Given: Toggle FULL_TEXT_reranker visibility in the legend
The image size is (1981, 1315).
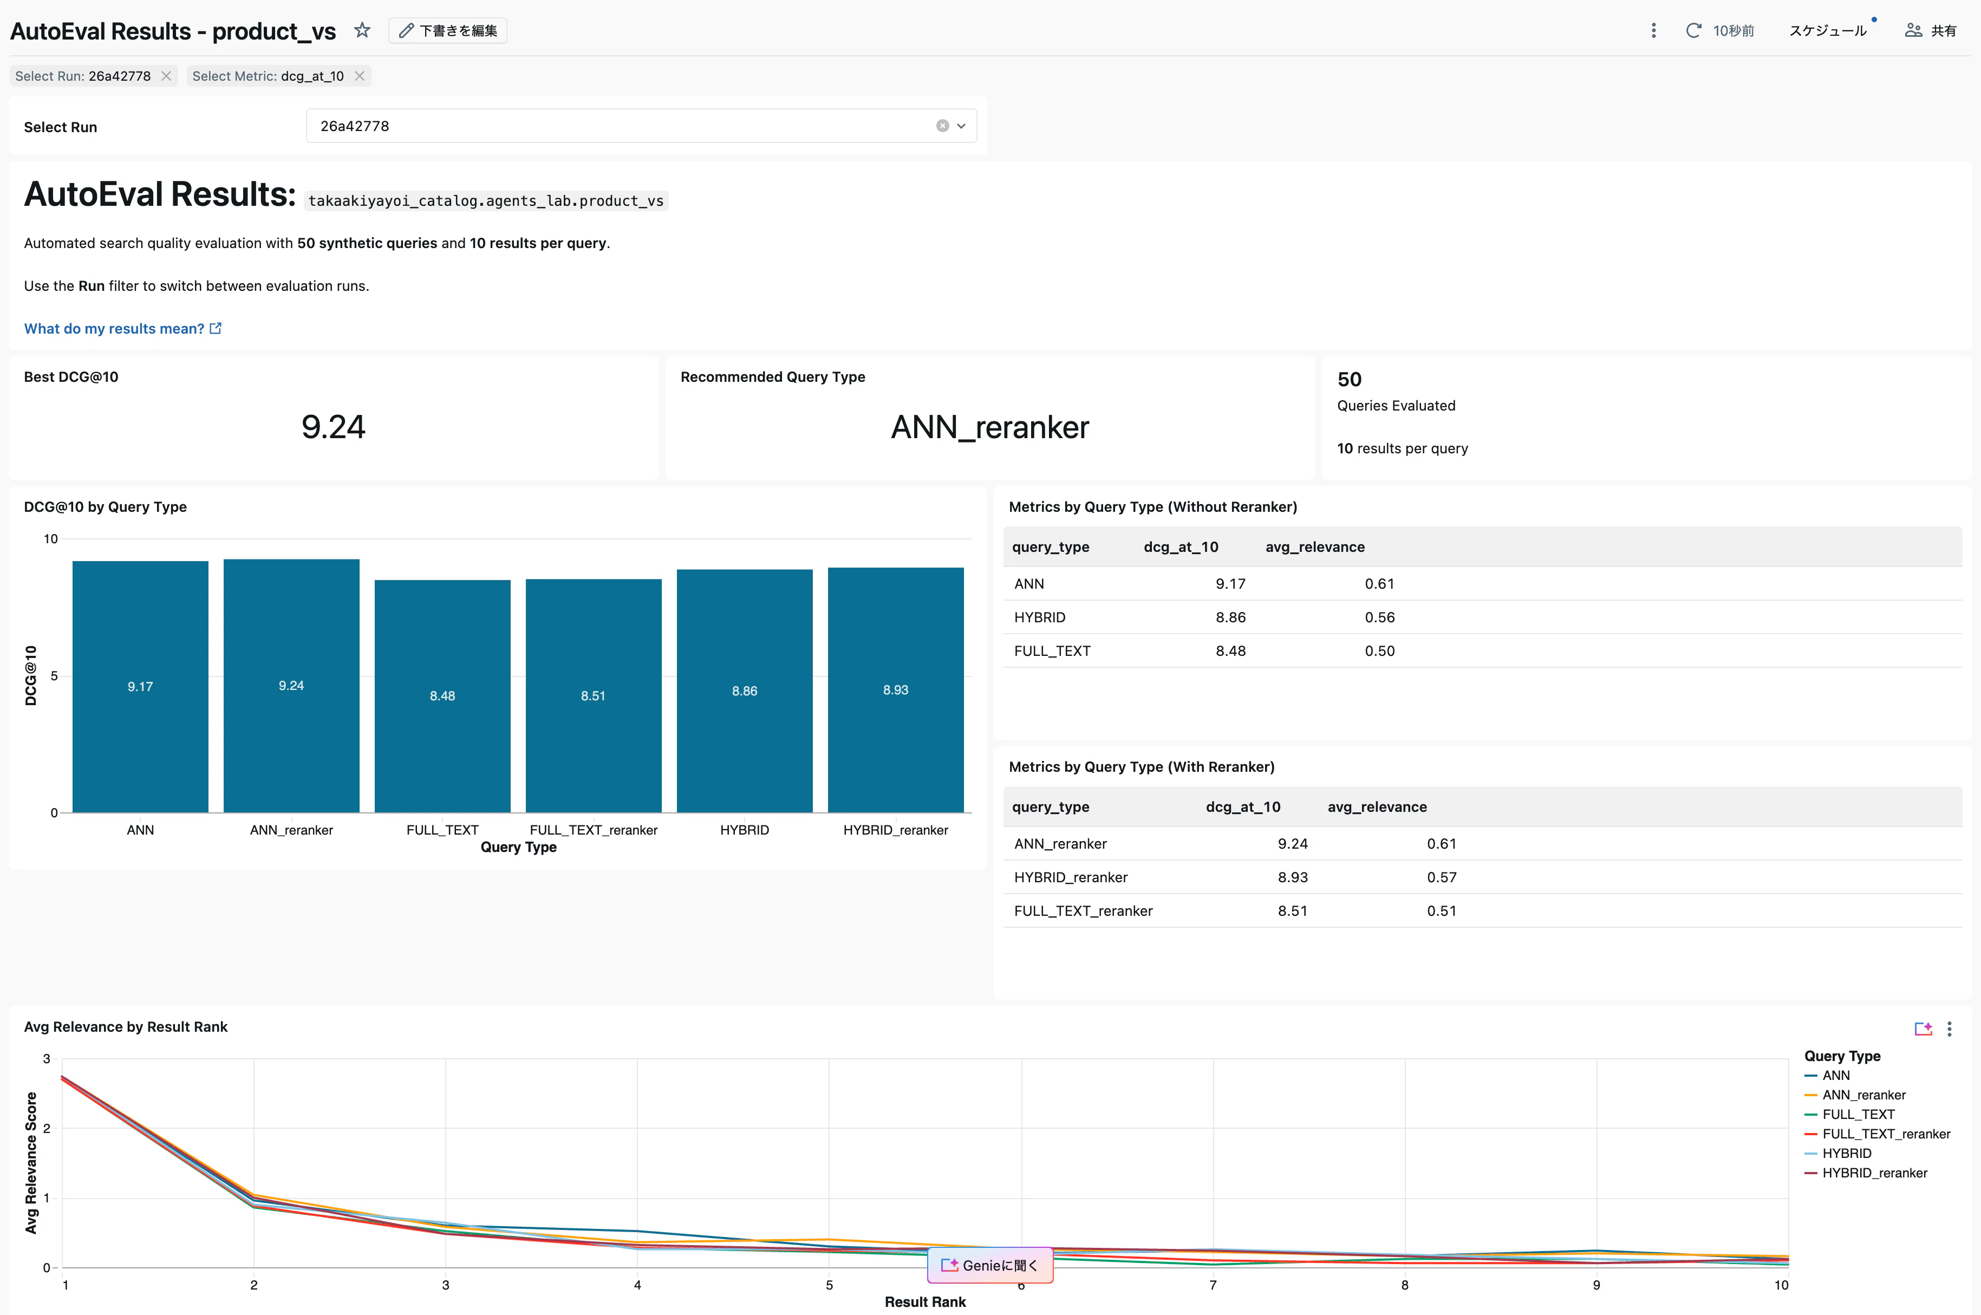Looking at the screenshot, I should point(1886,1134).
